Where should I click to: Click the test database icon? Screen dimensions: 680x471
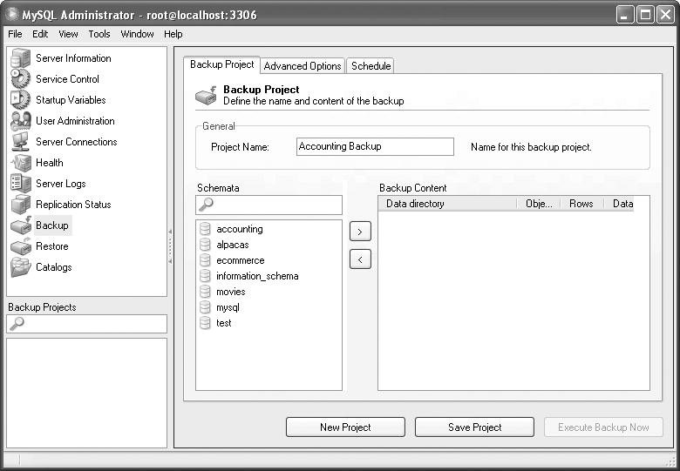pyautogui.click(x=205, y=323)
